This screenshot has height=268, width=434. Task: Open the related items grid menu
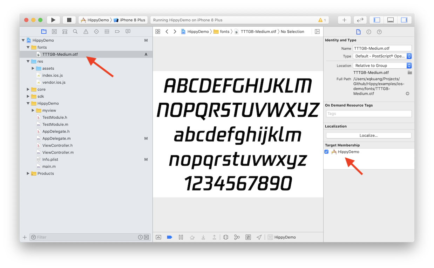158,32
